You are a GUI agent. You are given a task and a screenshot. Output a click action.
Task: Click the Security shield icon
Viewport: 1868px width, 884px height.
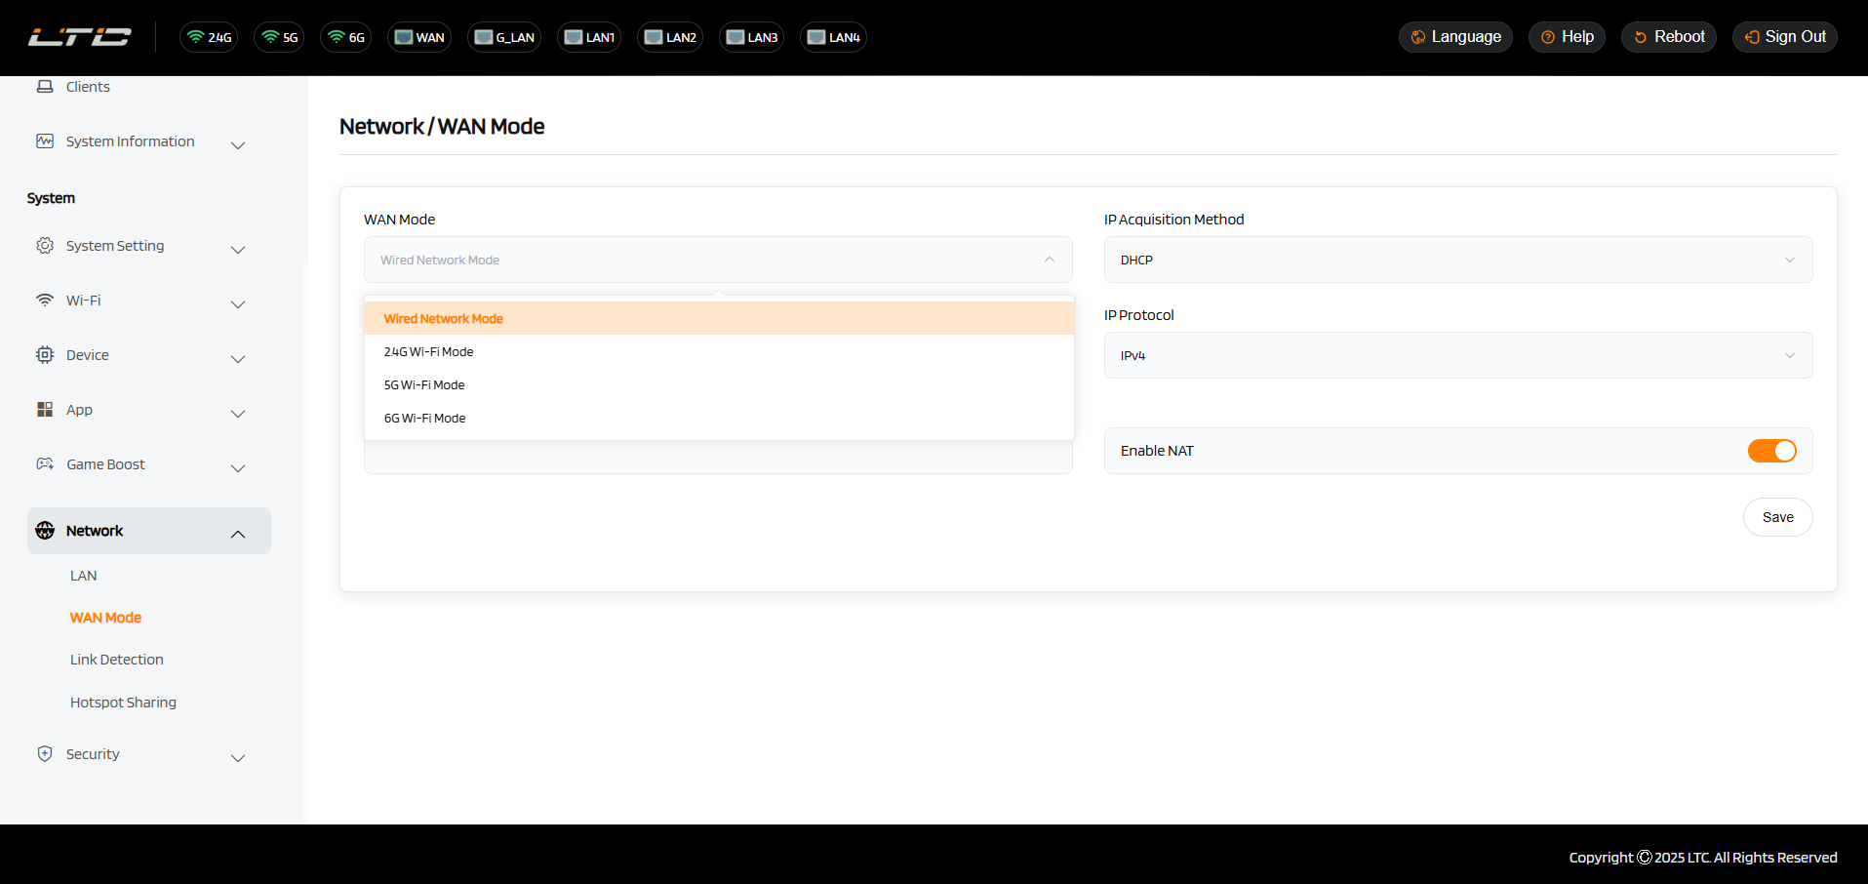pyautogui.click(x=45, y=754)
